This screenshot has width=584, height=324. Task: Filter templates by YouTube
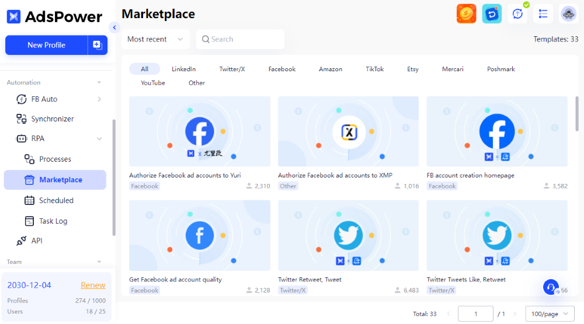point(152,83)
